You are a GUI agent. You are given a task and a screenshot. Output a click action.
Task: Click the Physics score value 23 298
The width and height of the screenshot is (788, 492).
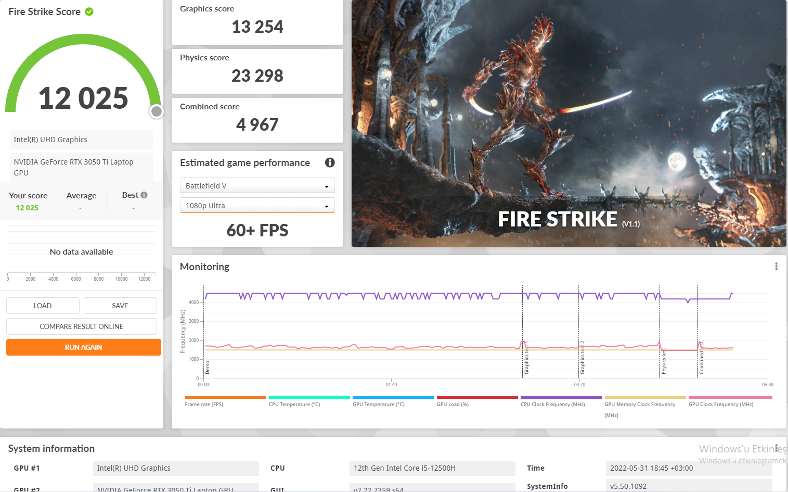pyautogui.click(x=257, y=75)
